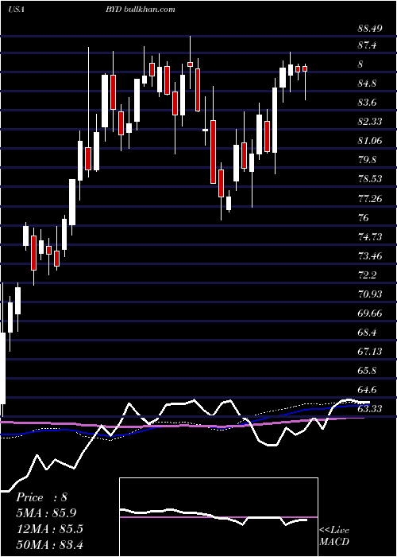Click the USA market label
This screenshot has height=557, width=397.
coord(16,9)
